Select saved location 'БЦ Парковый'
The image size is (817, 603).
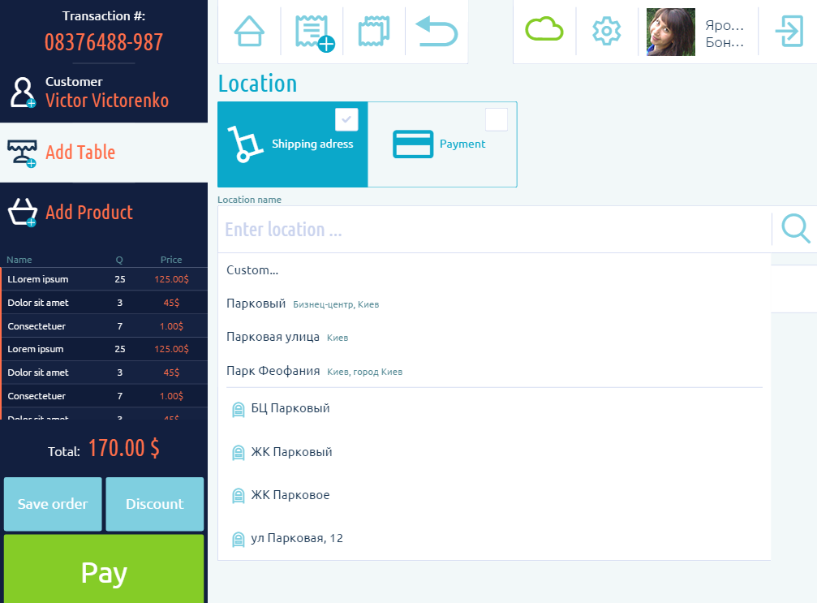pyautogui.click(x=290, y=408)
